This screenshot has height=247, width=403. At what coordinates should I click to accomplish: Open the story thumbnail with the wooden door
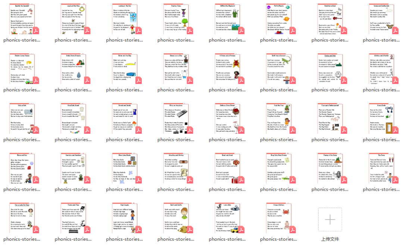click(x=381, y=118)
